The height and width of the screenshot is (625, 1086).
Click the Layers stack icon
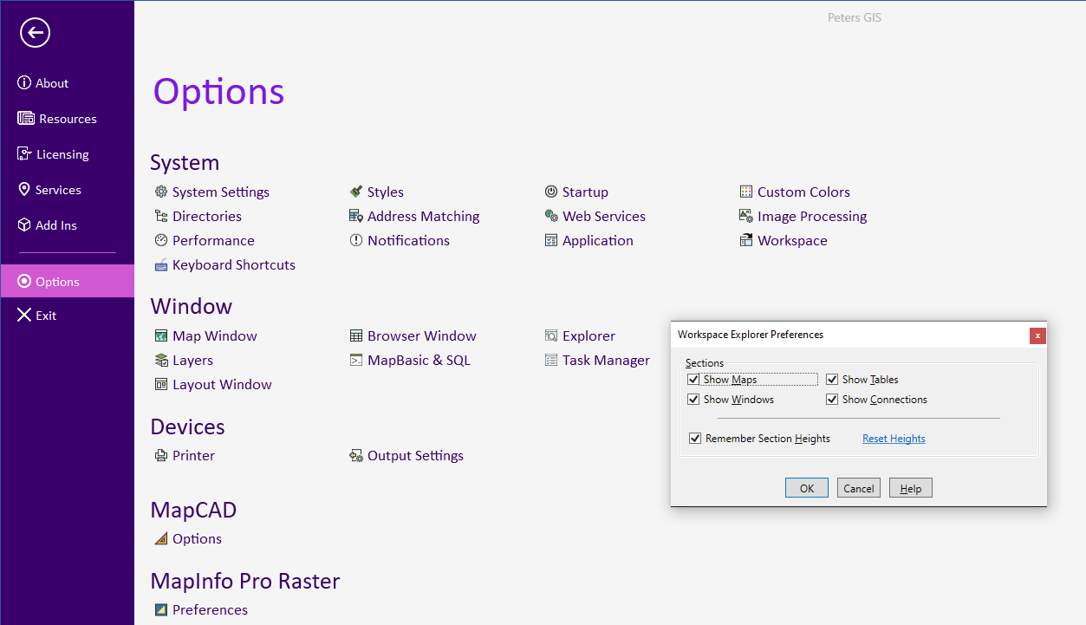[x=161, y=360]
